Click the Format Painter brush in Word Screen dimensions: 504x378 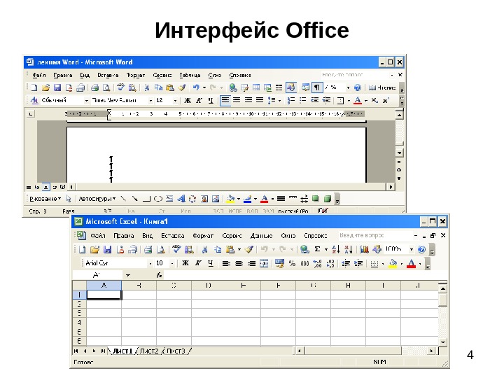[x=182, y=87]
